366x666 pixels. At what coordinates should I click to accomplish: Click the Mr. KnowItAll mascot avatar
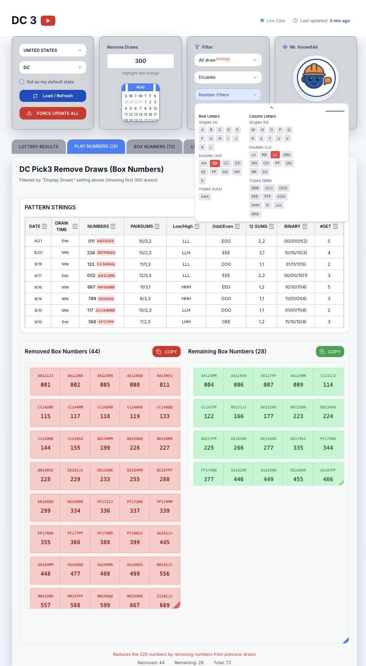316,78
